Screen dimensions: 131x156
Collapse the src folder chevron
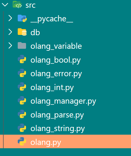[5, 5]
